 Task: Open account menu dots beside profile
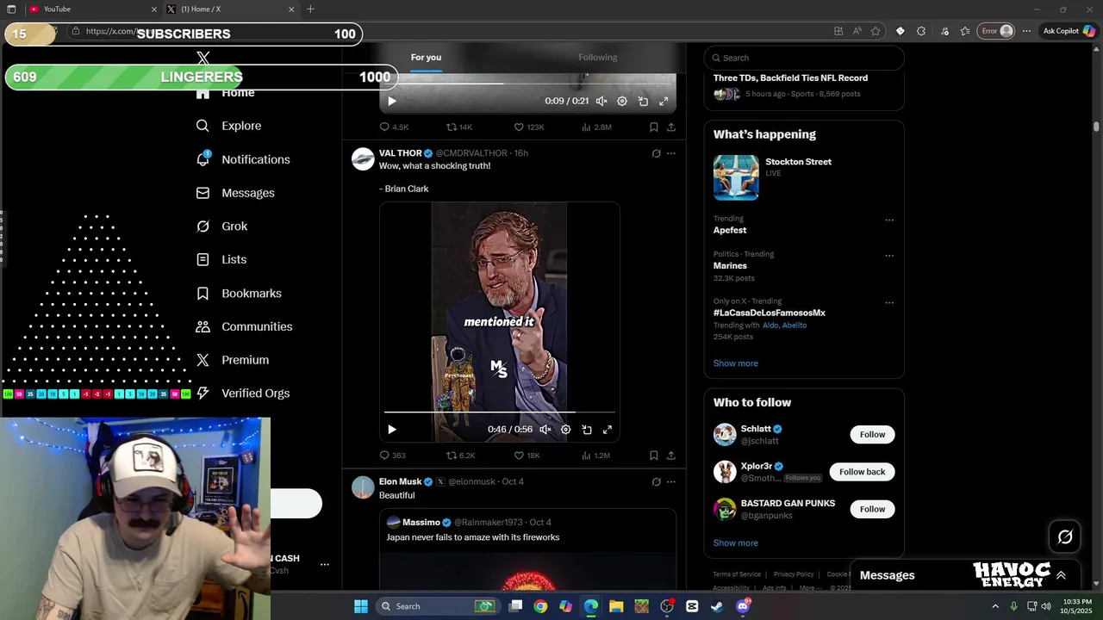pos(325,565)
